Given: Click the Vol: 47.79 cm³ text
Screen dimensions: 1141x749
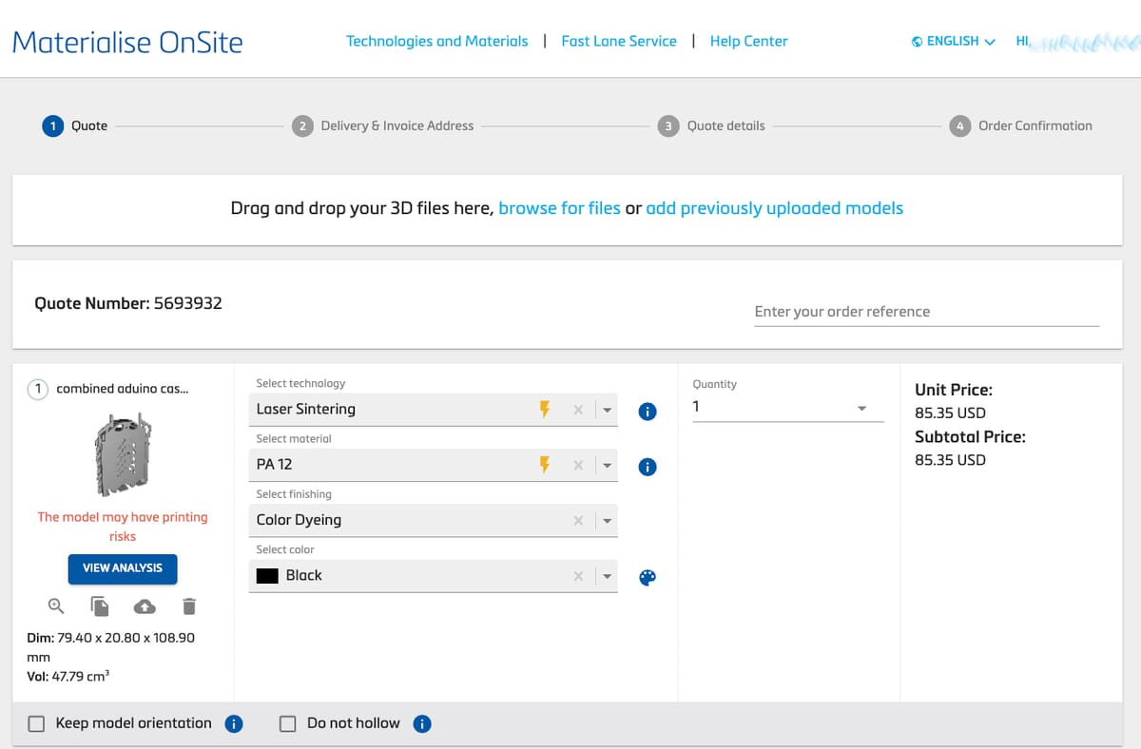Looking at the screenshot, I should point(68,676).
